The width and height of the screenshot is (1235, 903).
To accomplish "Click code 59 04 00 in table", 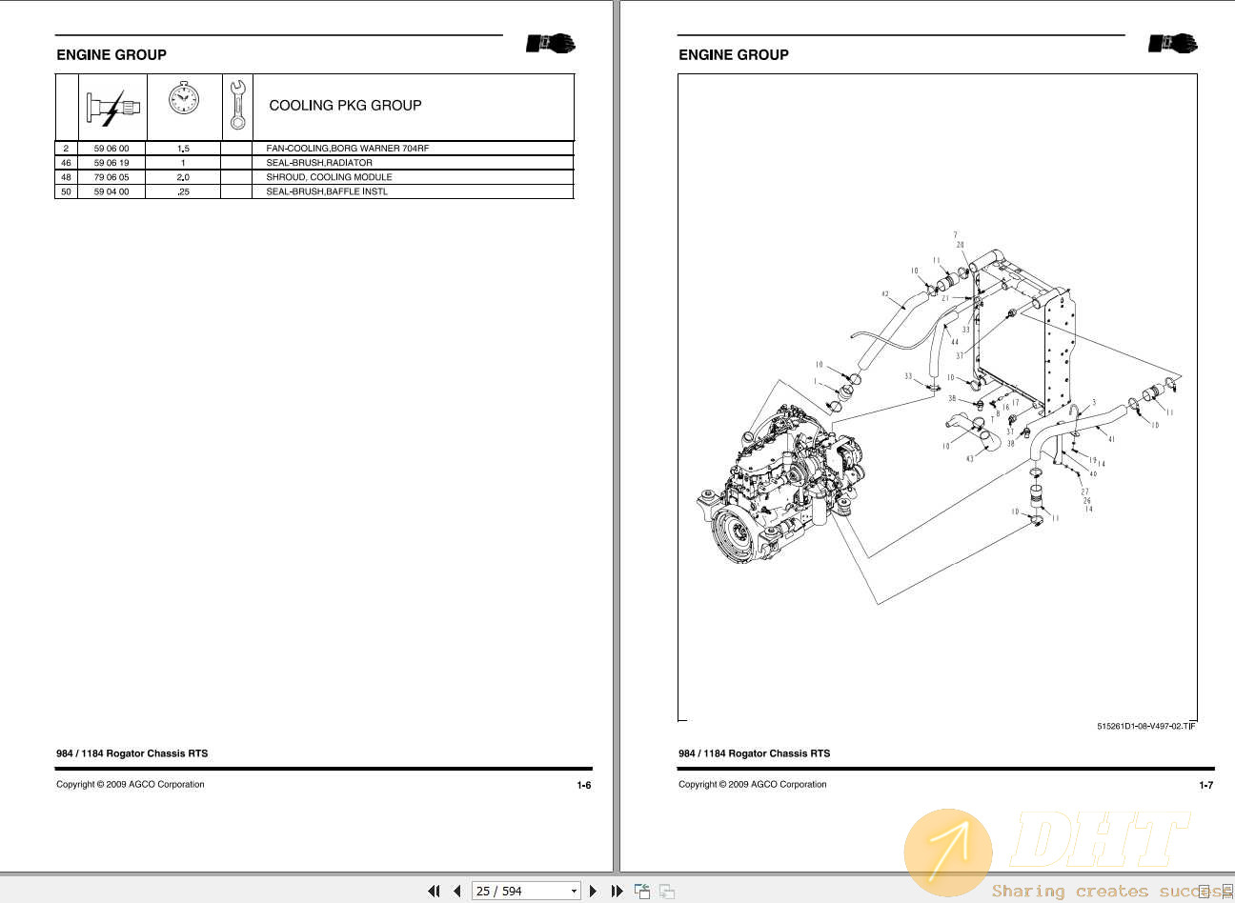I will tap(111, 191).
